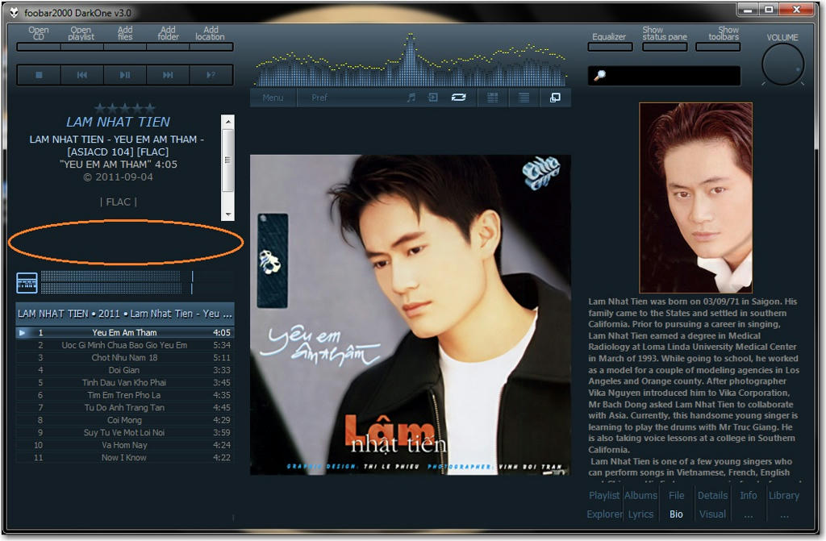The width and height of the screenshot is (826, 541).
Task: Switch to the Library tab
Action: [784, 495]
